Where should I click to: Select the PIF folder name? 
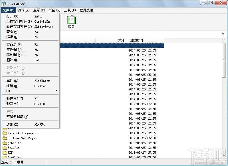click(10, 153)
